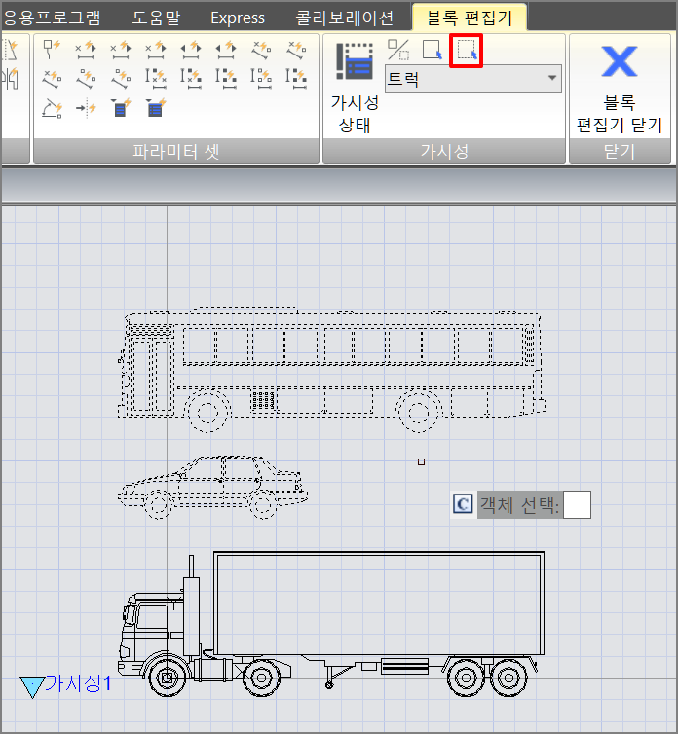Select the 블록 편집기 tab
Viewport: 678px width, 734px height.
(x=469, y=18)
